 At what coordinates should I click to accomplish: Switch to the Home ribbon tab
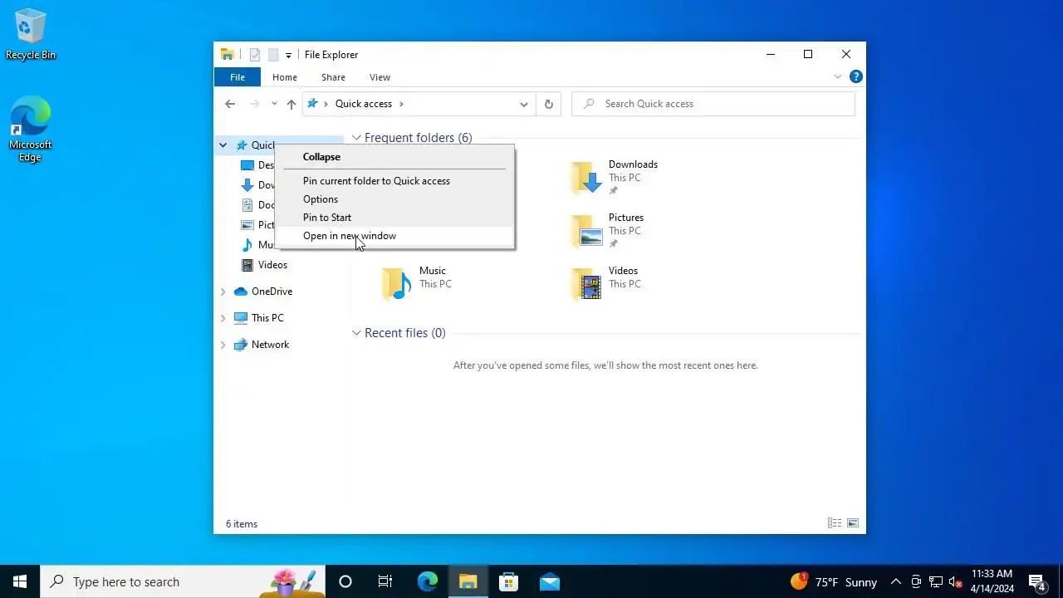[285, 77]
